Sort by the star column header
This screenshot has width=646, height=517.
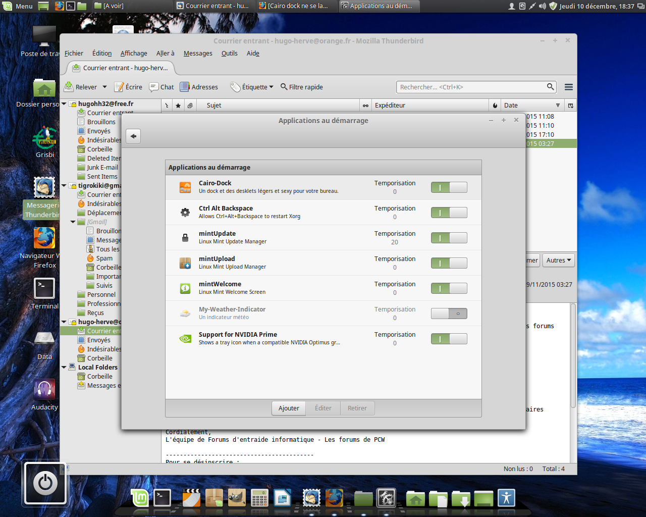[x=178, y=105]
